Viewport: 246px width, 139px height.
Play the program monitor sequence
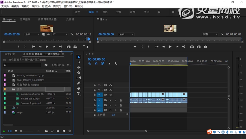tap(170, 47)
